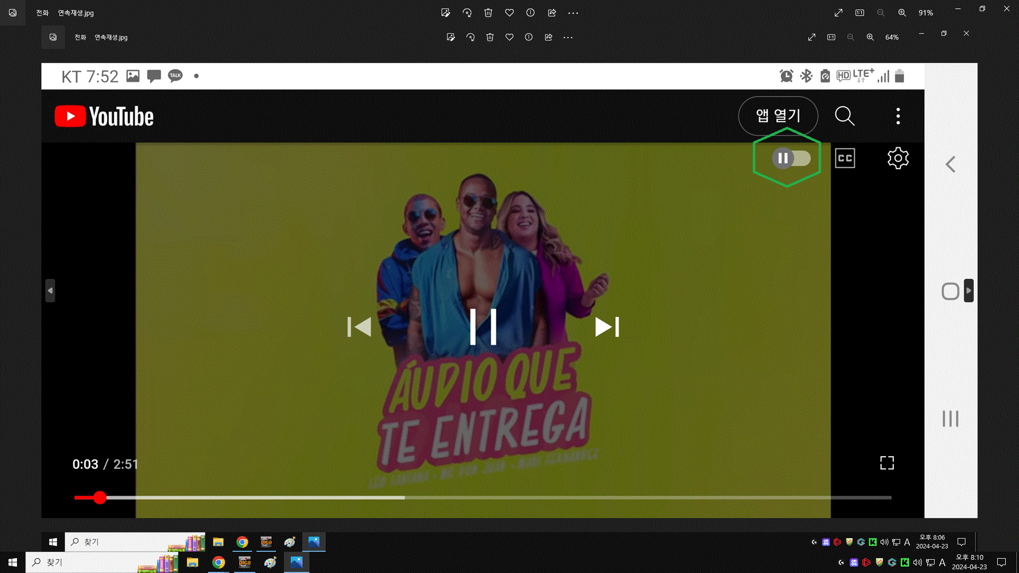Seek by clicking the video progress bar
This screenshot has height=573, width=1019.
[483, 498]
